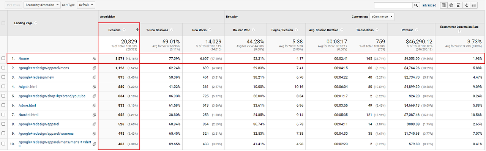Sort table by % New Sessions column
486x151 pixels.
[x=157, y=30]
